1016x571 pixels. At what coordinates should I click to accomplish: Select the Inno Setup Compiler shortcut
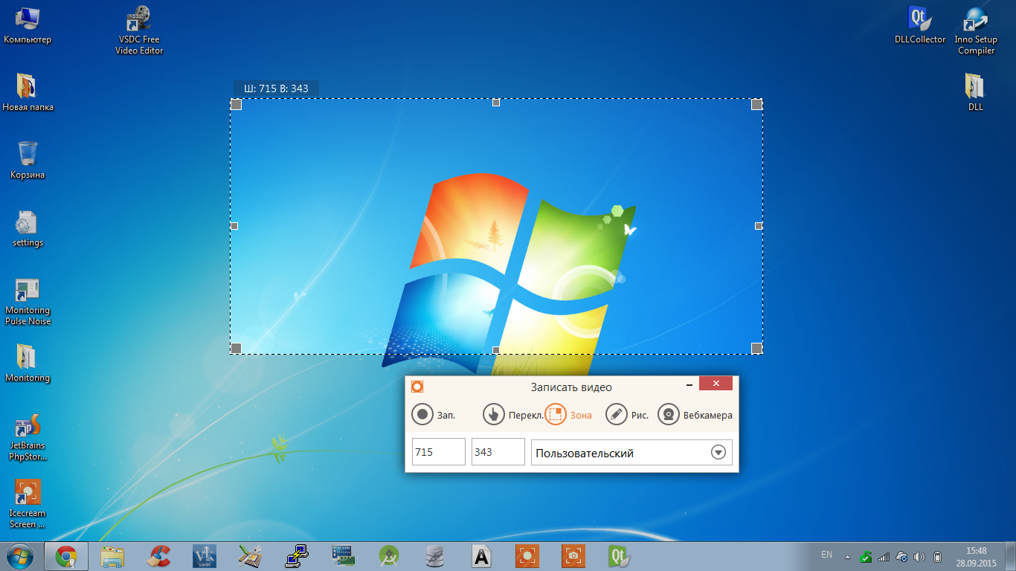click(x=976, y=30)
